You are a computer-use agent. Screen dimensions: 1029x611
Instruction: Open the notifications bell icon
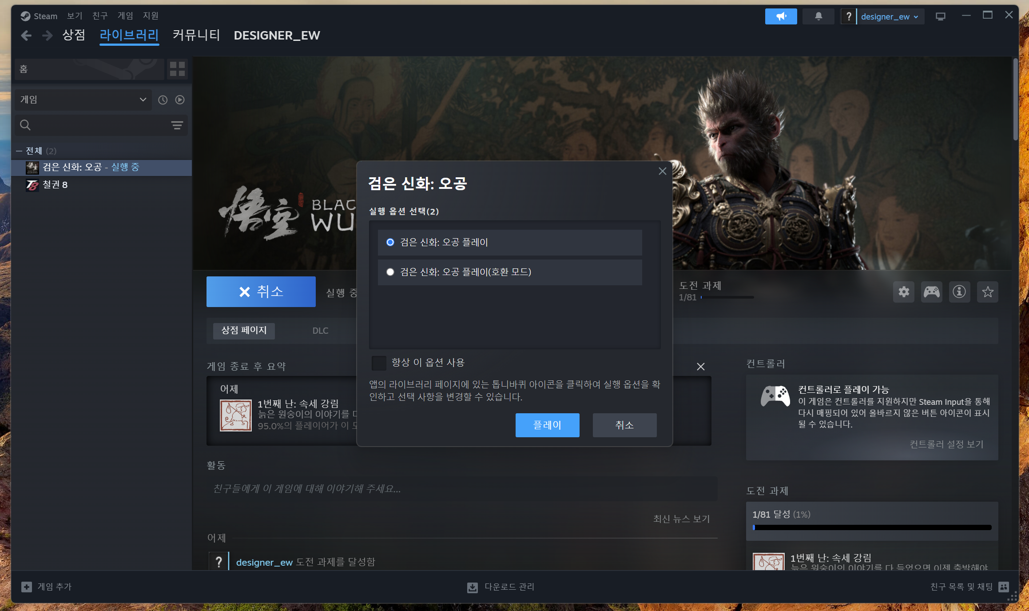(818, 16)
